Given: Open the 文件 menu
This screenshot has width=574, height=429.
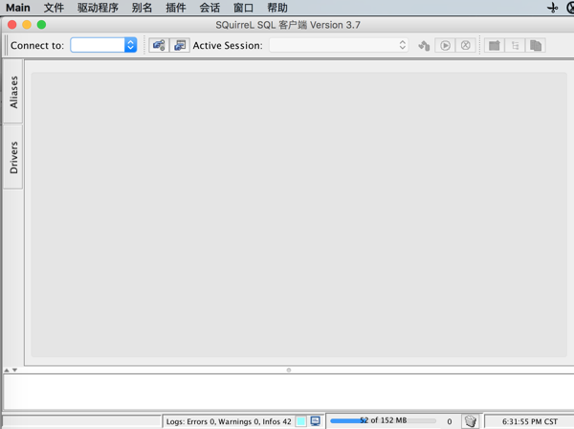Looking at the screenshot, I should click(x=54, y=8).
